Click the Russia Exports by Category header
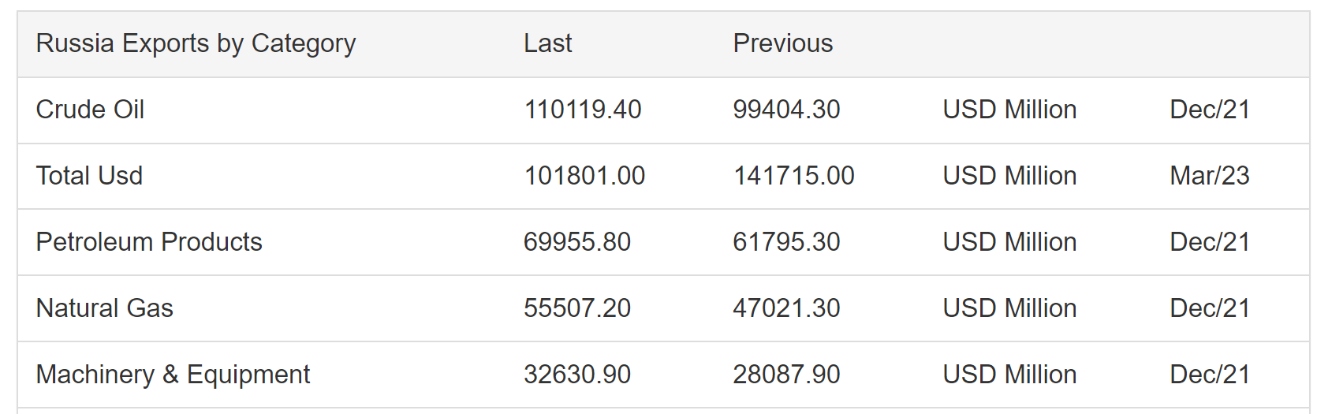 pos(196,43)
